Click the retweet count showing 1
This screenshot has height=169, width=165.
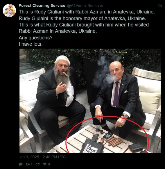32,164
